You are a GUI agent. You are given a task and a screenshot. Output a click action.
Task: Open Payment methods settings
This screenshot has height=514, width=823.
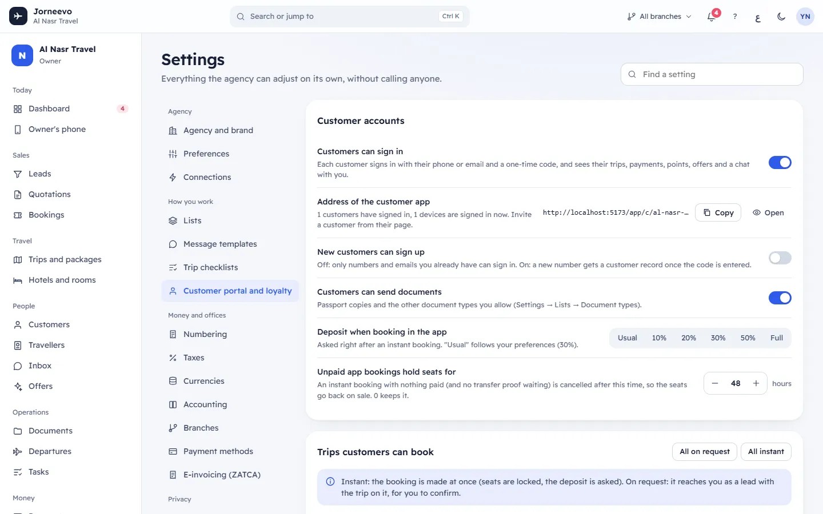click(230, 451)
